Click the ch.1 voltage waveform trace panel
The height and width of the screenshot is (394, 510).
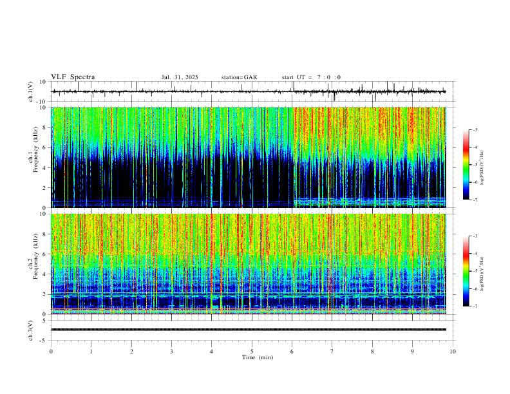tap(253, 91)
